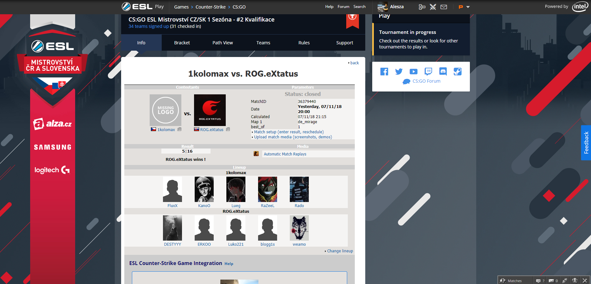The height and width of the screenshot is (284, 591).
Task: Open Luko221 player name link
Action: point(236,244)
